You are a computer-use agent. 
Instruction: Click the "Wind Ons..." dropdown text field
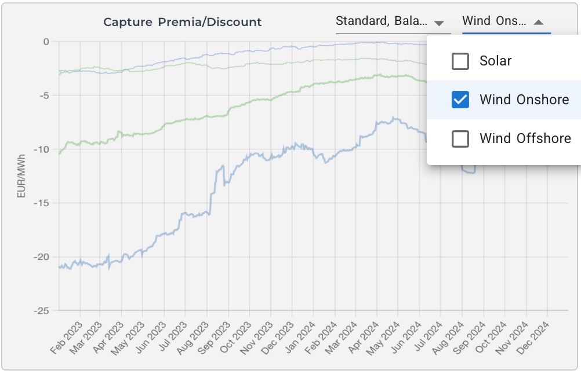pos(494,22)
